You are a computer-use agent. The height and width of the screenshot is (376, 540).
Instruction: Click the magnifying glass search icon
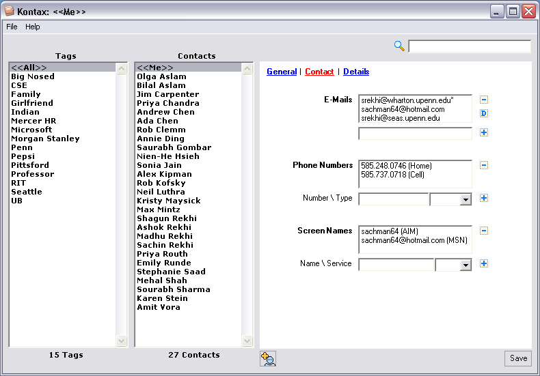coord(399,46)
